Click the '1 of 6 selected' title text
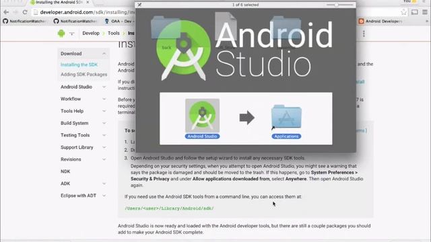 [245, 5]
